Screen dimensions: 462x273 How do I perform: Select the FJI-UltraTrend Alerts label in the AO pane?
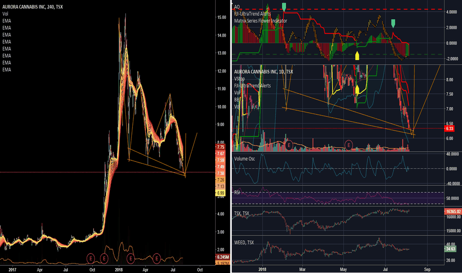(x=252, y=14)
